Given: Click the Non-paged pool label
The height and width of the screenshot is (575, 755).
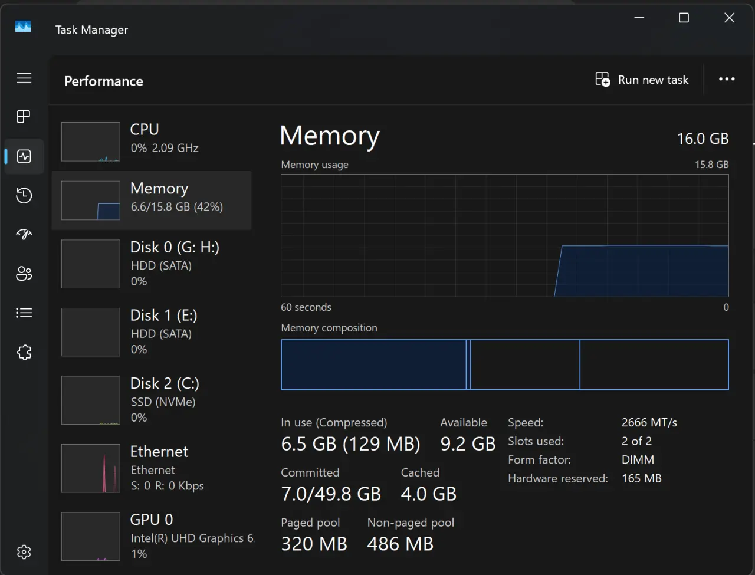Looking at the screenshot, I should pos(411,523).
